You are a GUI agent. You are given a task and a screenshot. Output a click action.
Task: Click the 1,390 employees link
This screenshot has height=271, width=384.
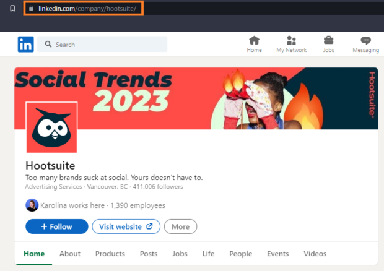click(x=137, y=205)
